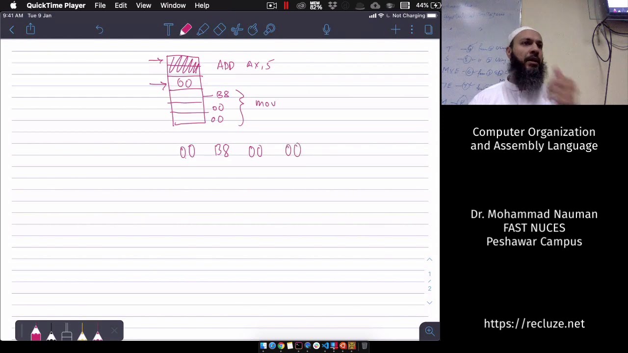Click the webcam video thumbnail
Screen dimensions: 628x353
pyautogui.click(x=535, y=52)
